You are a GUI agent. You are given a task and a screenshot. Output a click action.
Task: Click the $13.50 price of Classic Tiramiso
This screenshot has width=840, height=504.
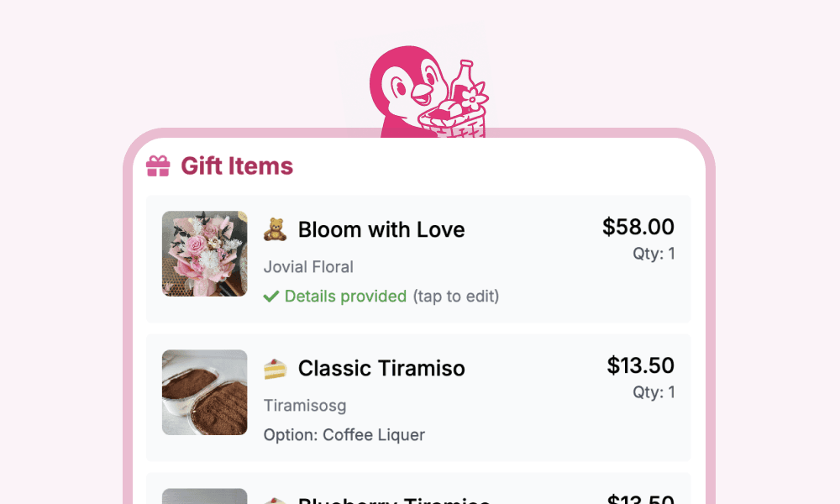click(x=640, y=365)
